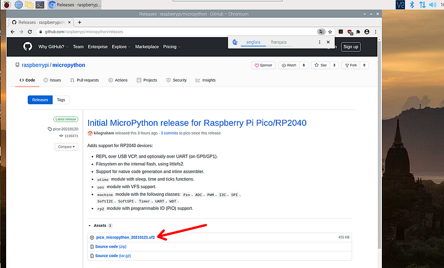This screenshot has width=444, height=268.
Task: Open the Initial MicroPython release title
Action: pos(197,123)
